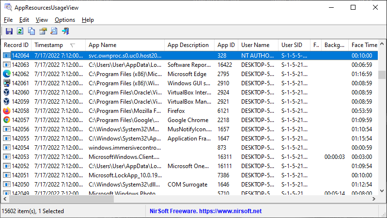This screenshot has width=387, height=218.
Task: Click the Find magnifier toolbar icon
Action: pos(54,31)
